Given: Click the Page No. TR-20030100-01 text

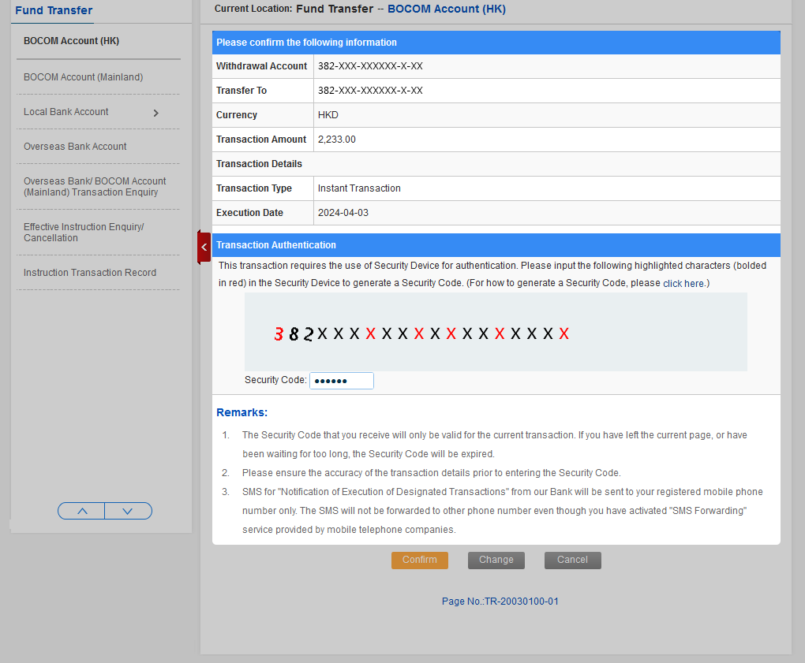Looking at the screenshot, I should 500,602.
